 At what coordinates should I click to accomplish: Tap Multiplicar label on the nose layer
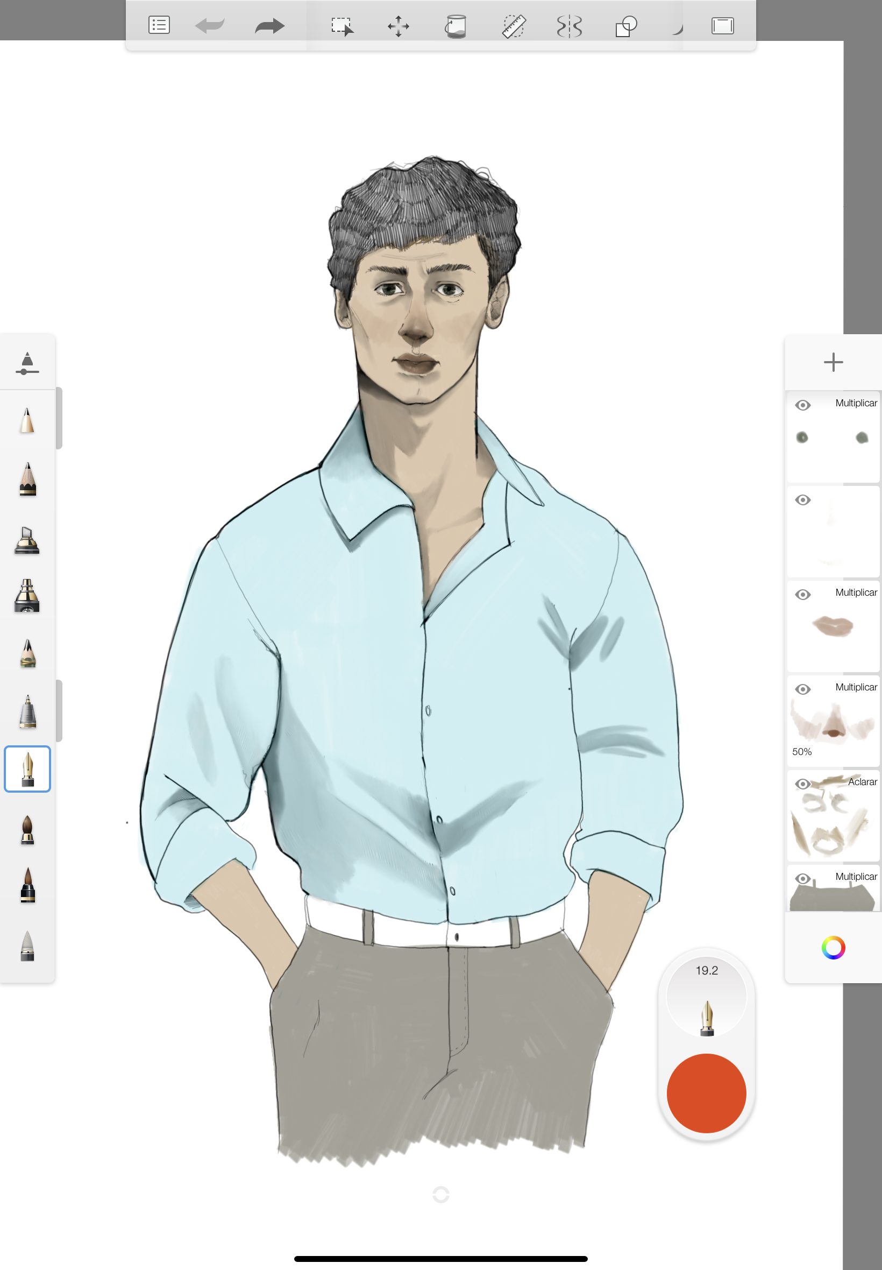click(x=856, y=687)
